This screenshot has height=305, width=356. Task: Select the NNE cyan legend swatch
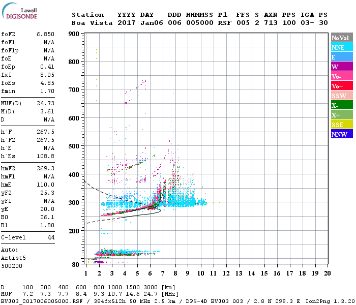(342, 47)
